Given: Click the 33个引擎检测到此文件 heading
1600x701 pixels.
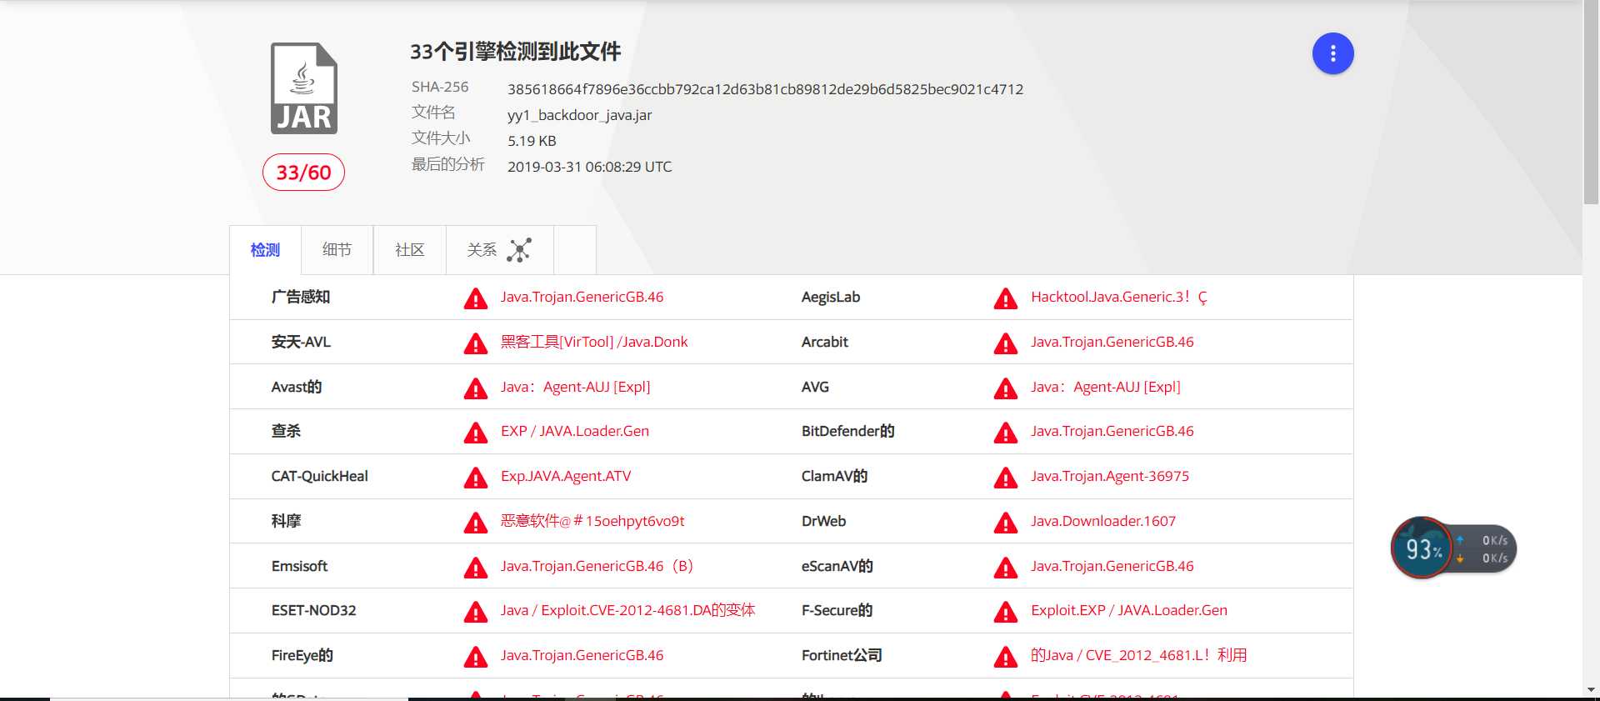Looking at the screenshot, I should (x=515, y=52).
